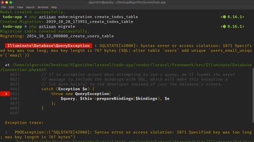Open the Help menu
The height and width of the screenshot is (142, 254).
[x=54, y=7]
